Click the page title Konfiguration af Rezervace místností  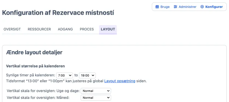(58, 13)
